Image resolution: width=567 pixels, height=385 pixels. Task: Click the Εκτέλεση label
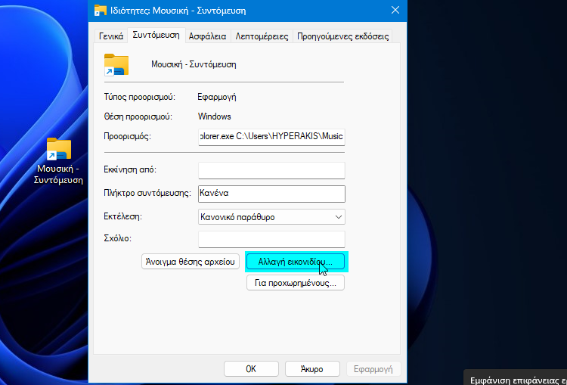[x=123, y=217]
